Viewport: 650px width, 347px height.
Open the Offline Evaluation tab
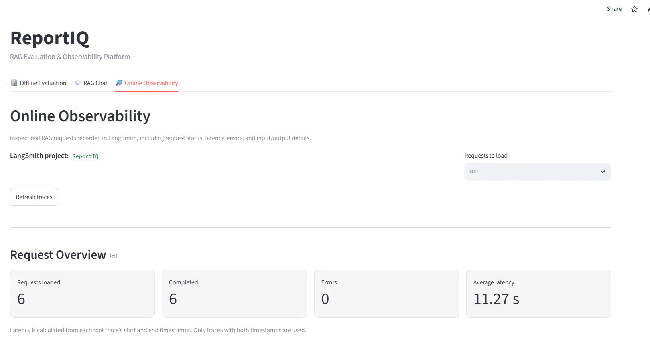(x=39, y=83)
